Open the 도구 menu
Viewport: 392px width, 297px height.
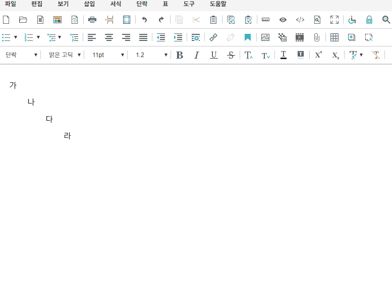tap(189, 4)
